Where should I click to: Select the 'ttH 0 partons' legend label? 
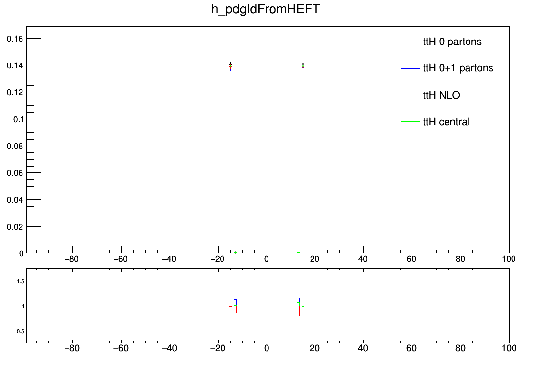point(452,42)
